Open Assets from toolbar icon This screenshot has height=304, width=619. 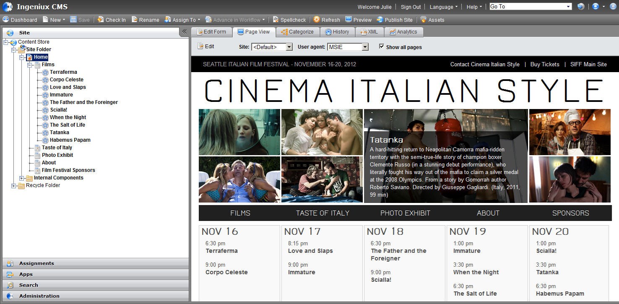click(423, 19)
